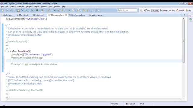Image resolution: width=193 pixels, height=108 pixels.
Task: Click the '//onInit: function() {' commented line
Action: pos(17,41)
